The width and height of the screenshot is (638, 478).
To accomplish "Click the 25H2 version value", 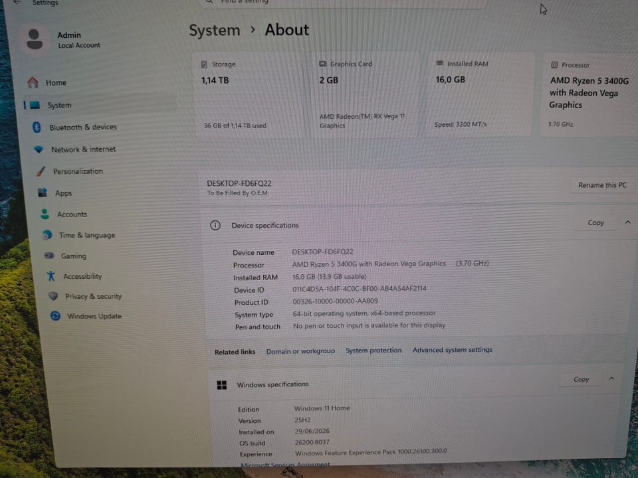I will point(302,420).
